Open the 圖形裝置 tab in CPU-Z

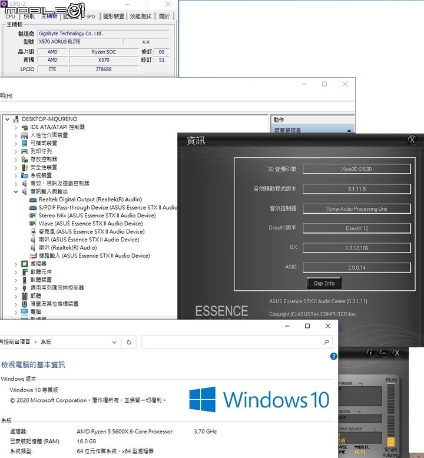(x=114, y=16)
